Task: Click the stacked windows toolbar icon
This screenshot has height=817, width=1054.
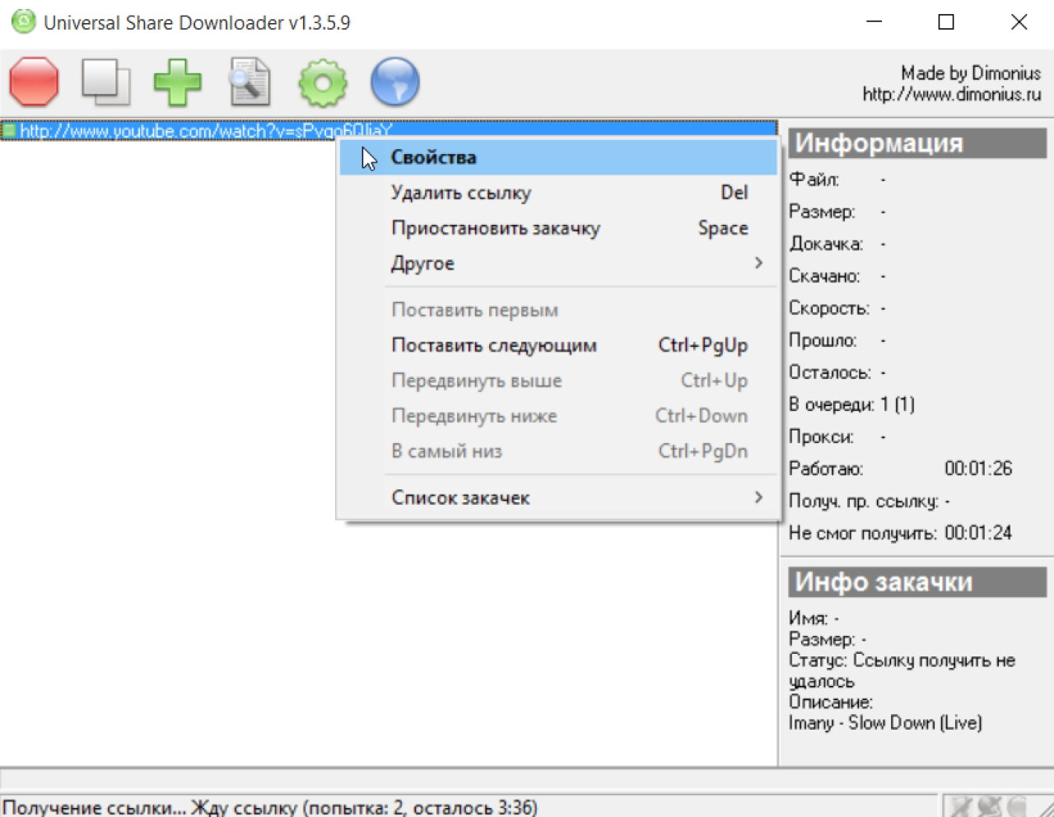Action: pyautogui.click(x=105, y=82)
